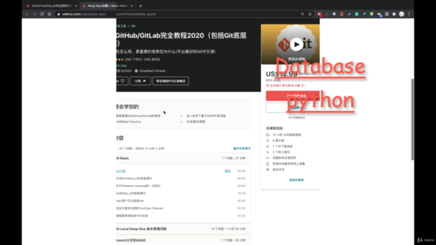Click the Windows terminal fix lecture

(138, 186)
